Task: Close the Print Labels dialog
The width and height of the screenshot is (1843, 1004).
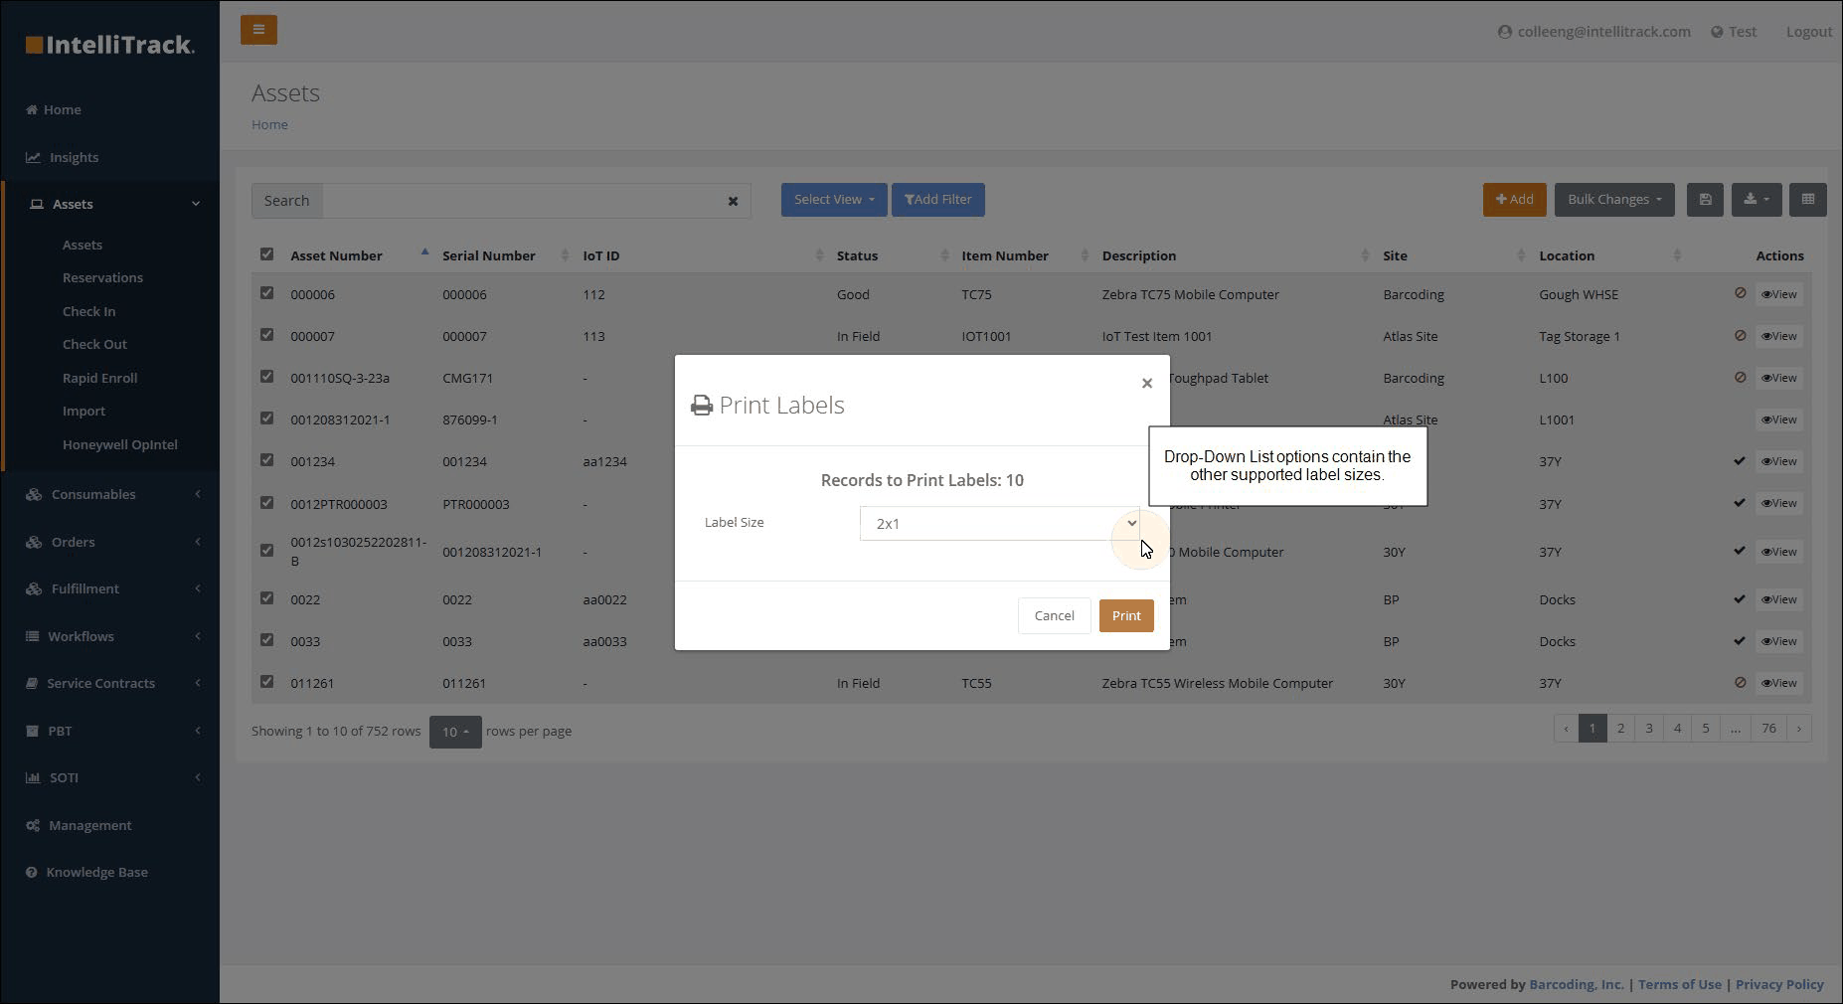Action: 1147,383
